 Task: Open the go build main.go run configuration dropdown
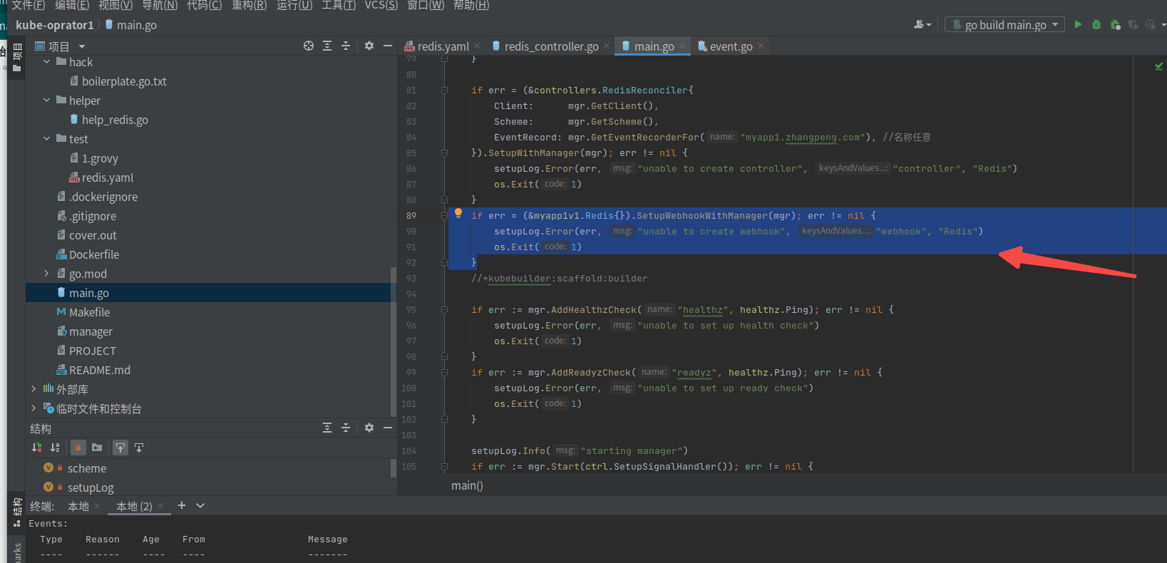1004,24
